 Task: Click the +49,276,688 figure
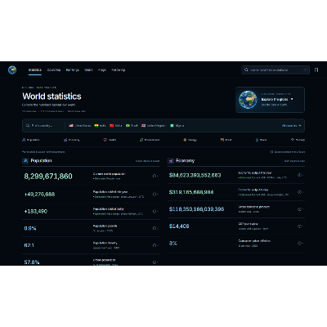(39, 195)
